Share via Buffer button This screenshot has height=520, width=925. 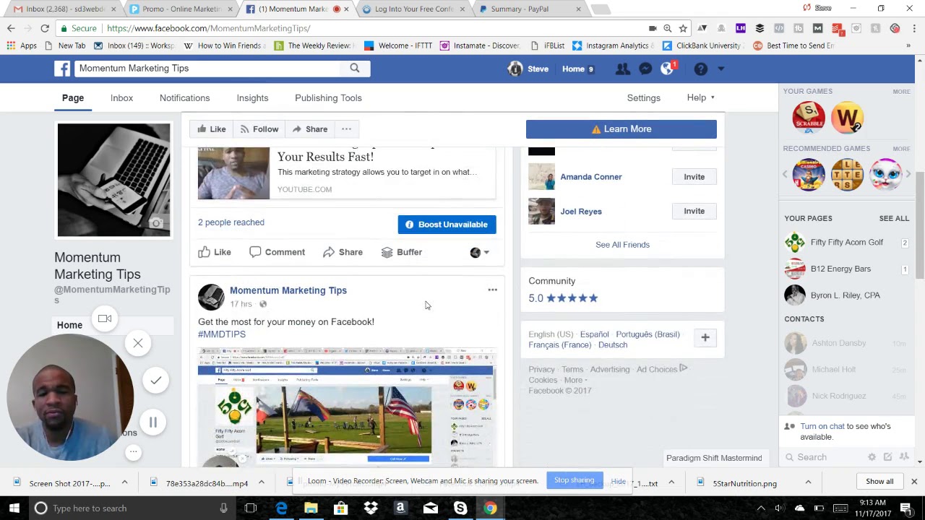click(x=402, y=252)
